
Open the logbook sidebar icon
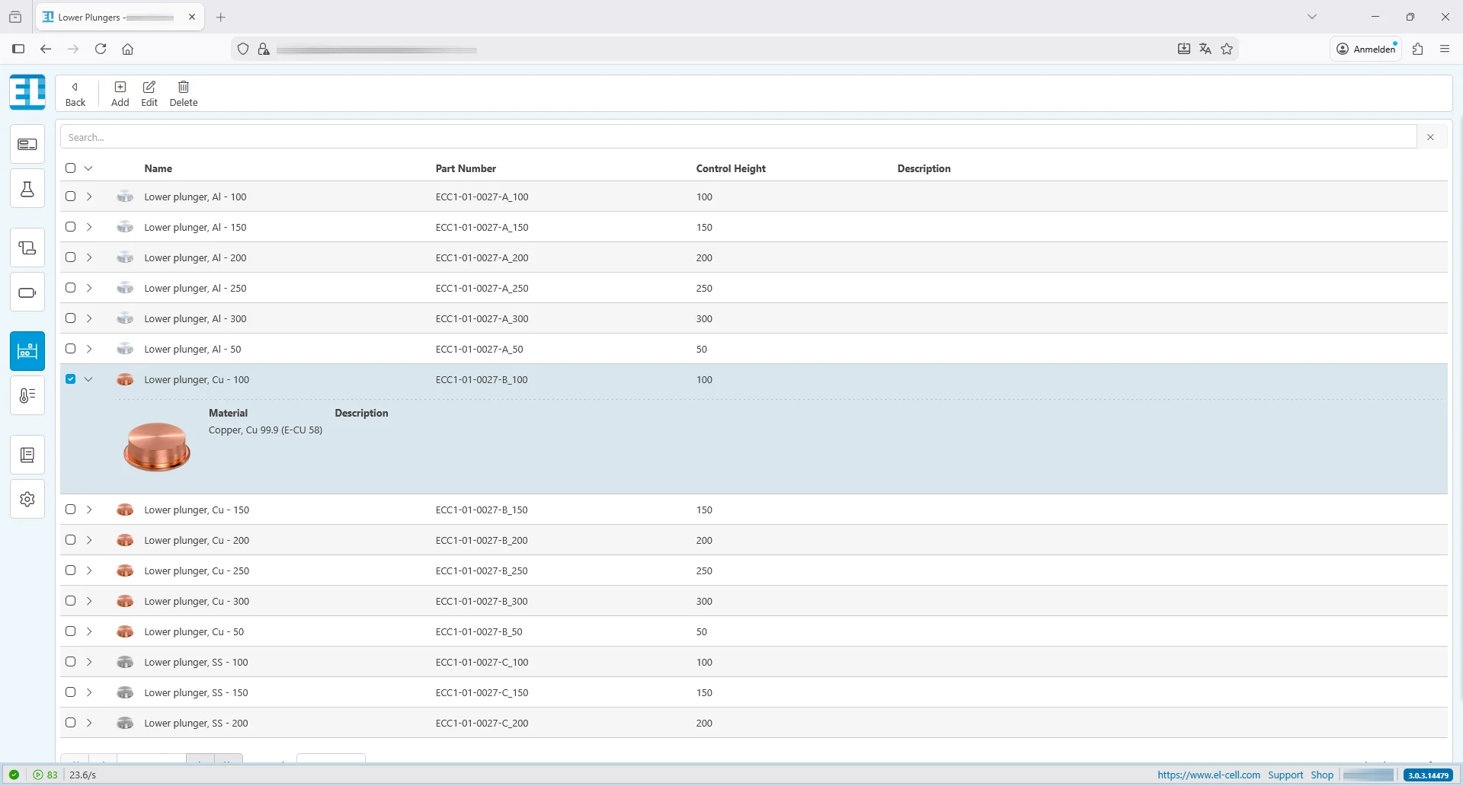pyautogui.click(x=27, y=455)
